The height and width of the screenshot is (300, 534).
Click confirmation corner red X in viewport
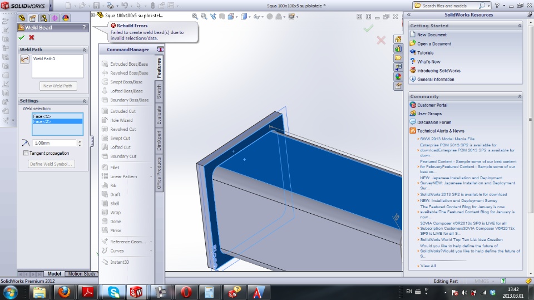point(381,41)
